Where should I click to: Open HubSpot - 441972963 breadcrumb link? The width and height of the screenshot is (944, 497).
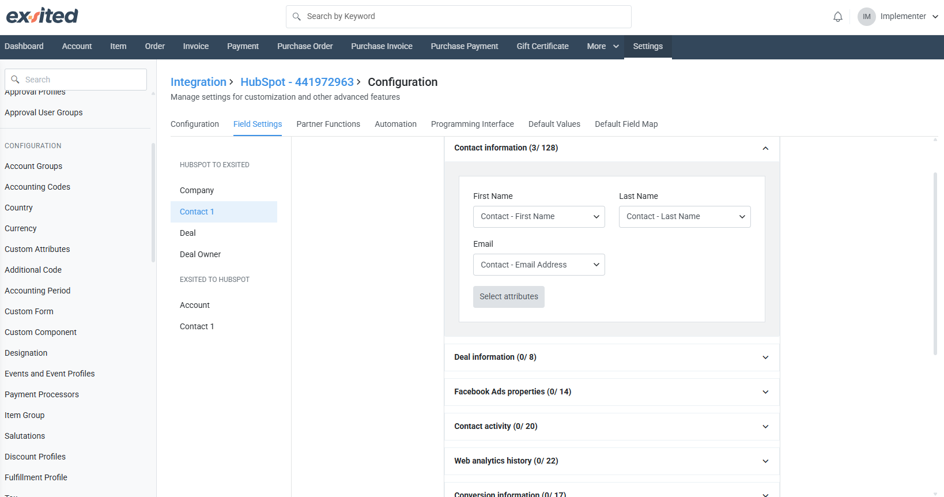297,82
